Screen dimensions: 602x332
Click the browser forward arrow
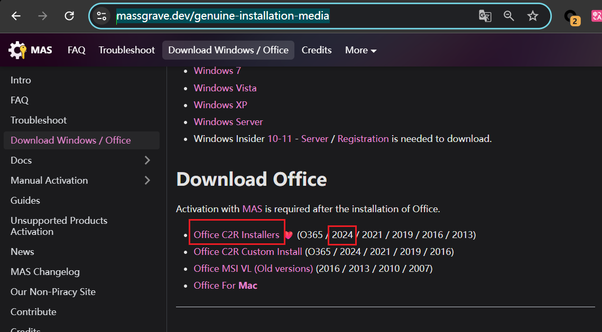tap(43, 16)
